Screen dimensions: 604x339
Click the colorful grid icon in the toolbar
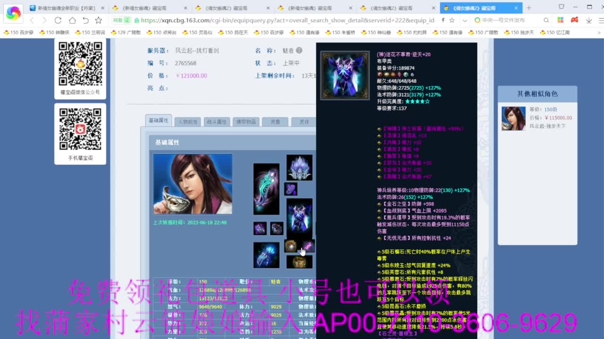click(561, 21)
